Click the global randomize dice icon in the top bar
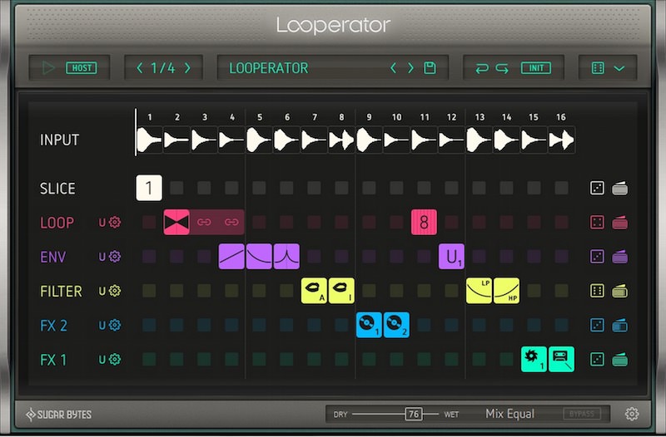Screen dimensions: 666x437 tap(598, 68)
